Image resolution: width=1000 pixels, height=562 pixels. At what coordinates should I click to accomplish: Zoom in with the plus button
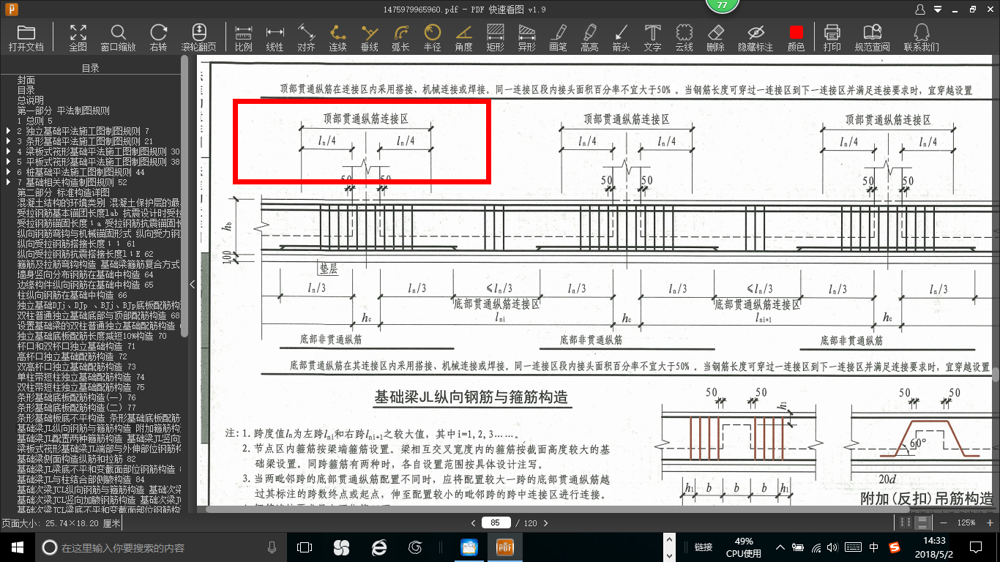tap(991, 522)
